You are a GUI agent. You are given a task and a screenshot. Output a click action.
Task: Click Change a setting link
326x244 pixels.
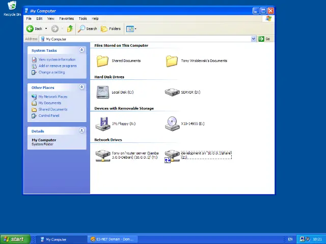[x=51, y=72]
